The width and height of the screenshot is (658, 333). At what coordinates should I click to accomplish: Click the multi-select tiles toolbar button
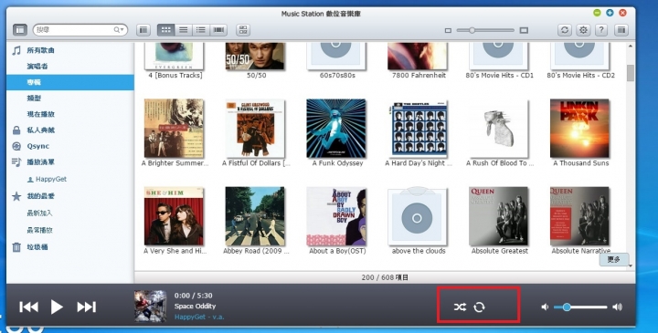tap(243, 30)
